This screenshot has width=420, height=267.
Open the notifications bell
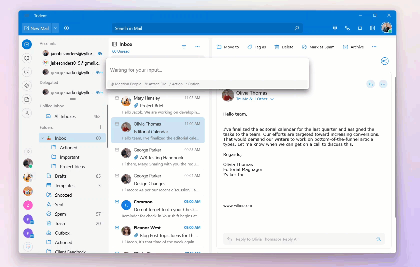click(x=360, y=28)
